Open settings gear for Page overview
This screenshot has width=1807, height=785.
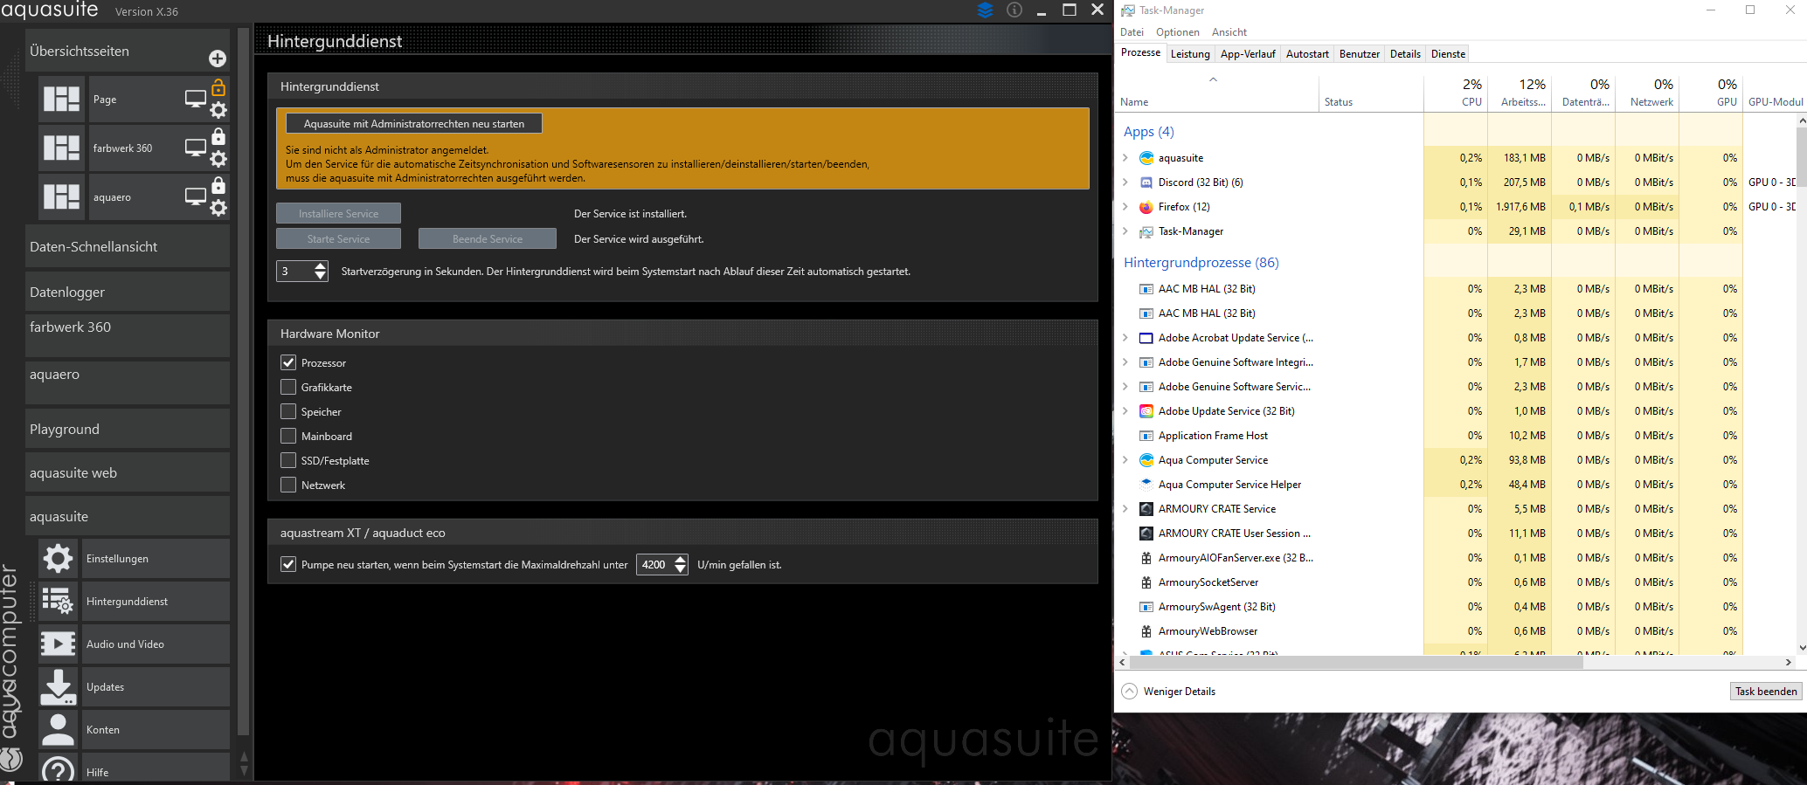click(218, 110)
